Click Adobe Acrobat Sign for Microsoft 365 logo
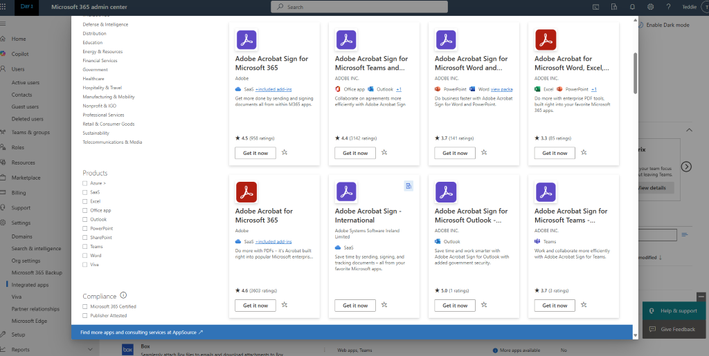 [246, 39]
